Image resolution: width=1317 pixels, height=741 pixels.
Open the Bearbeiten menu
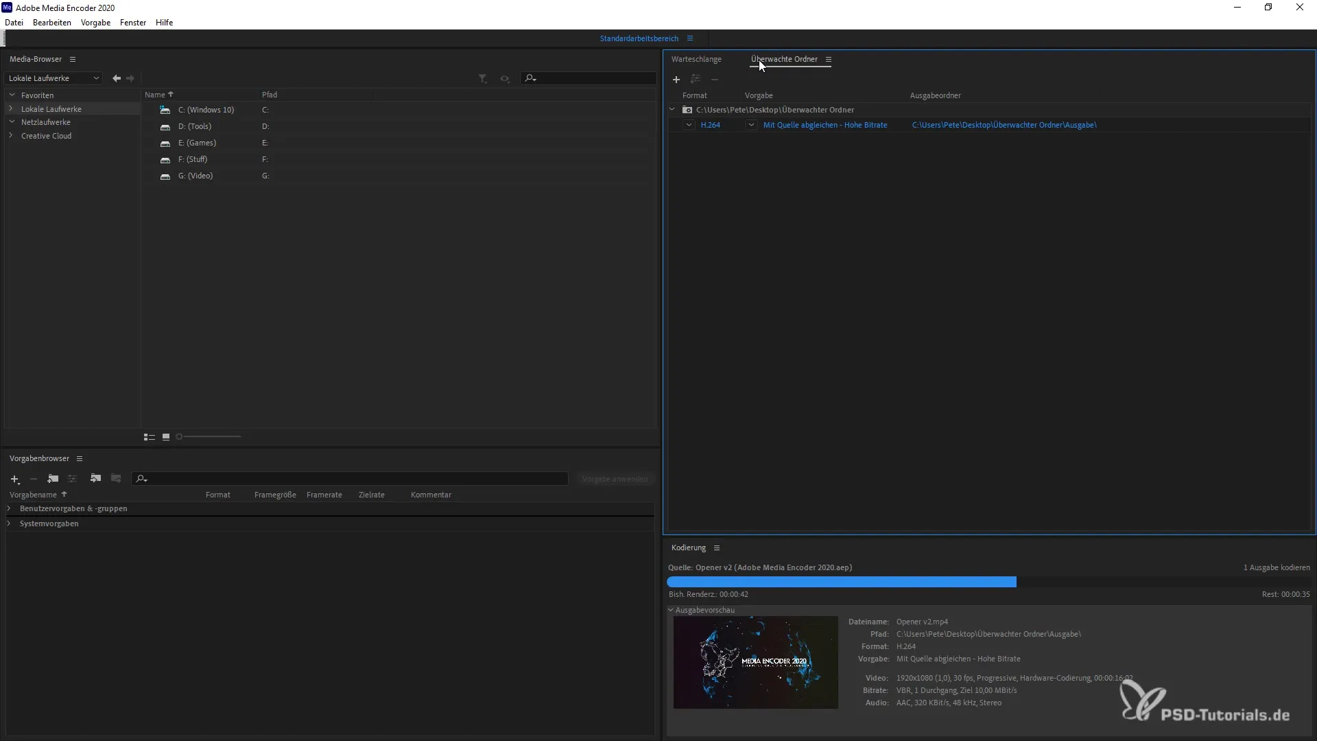(52, 23)
